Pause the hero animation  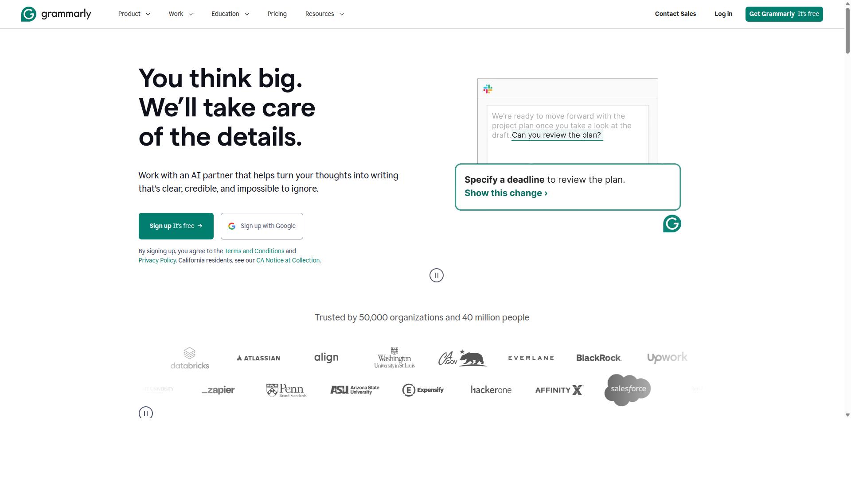click(x=437, y=275)
